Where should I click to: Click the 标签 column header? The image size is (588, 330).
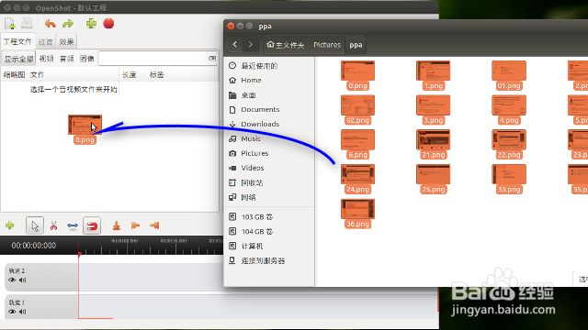click(x=156, y=75)
